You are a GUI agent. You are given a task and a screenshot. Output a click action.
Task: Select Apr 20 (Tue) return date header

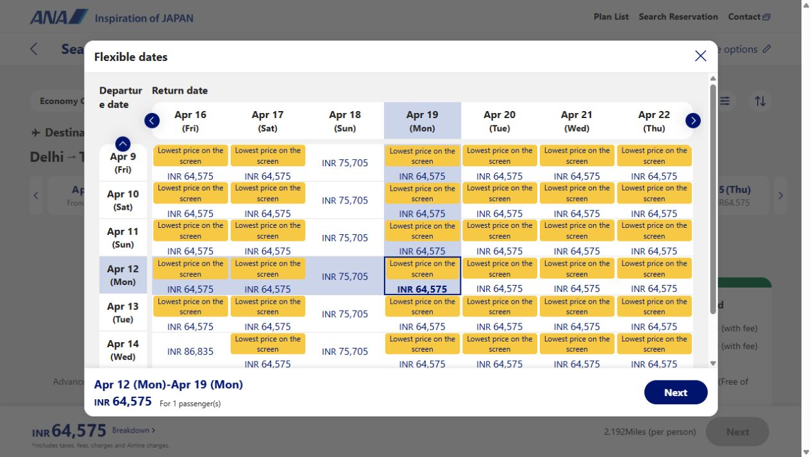coord(499,121)
